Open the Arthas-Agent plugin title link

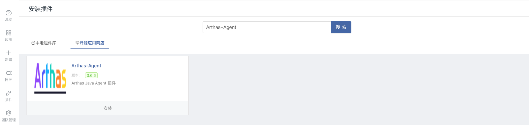coord(86,66)
